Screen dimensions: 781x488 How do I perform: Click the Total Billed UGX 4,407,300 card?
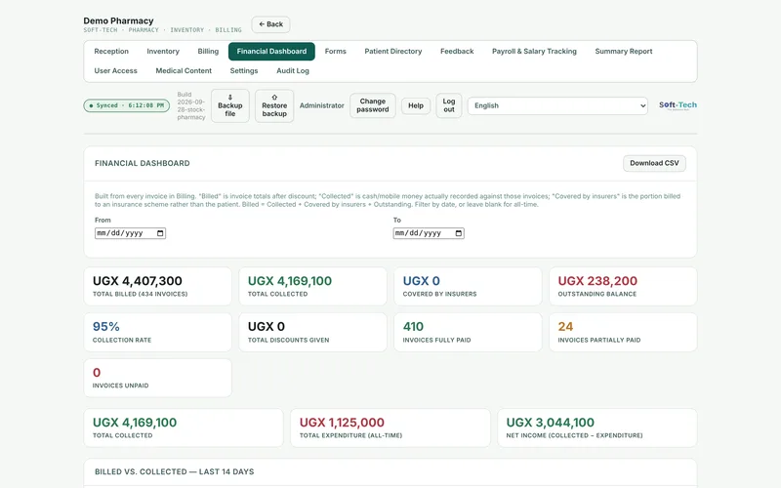tap(157, 286)
